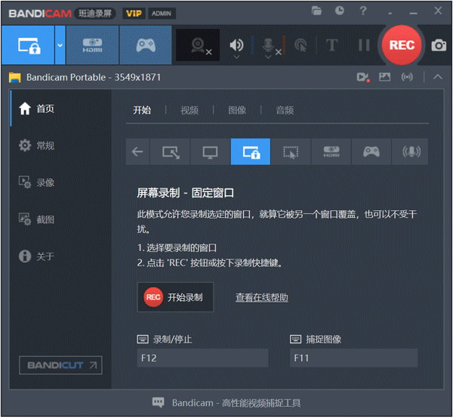Open the 常规 general settings sidebar item
Viewport: 453px width, 419px height.
60,145
